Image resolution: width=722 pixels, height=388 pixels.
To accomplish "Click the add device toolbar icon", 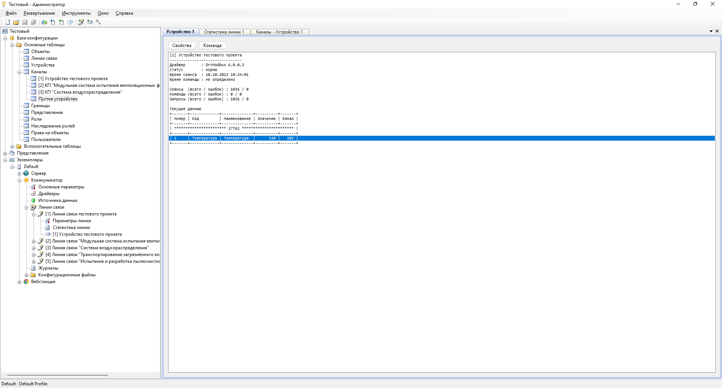I will (x=90, y=22).
